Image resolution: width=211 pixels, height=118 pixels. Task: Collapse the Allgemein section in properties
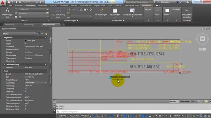(45, 38)
